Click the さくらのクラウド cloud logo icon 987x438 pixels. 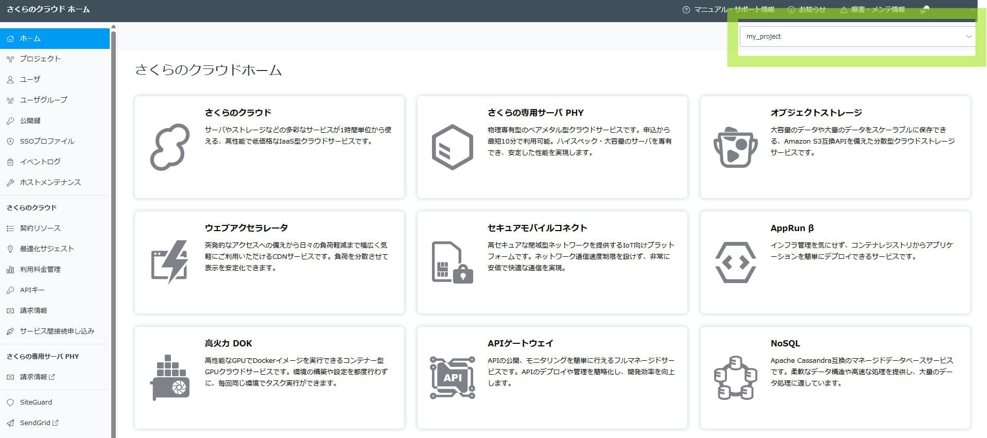tap(170, 147)
